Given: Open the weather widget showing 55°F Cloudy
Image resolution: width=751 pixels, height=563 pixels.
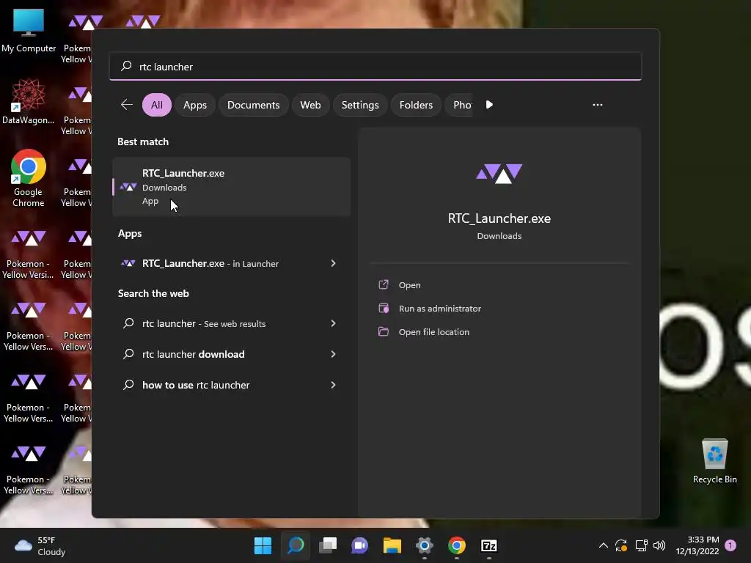Looking at the screenshot, I should pos(40,545).
